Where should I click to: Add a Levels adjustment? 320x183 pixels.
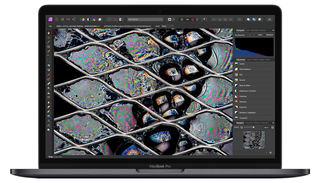pos(254,64)
